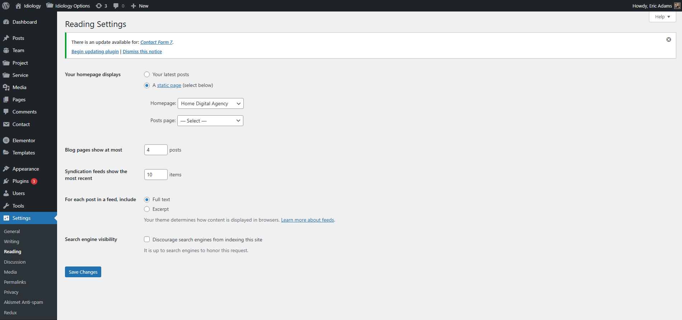
Task: Click the Save Changes button
Action: [x=83, y=272]
